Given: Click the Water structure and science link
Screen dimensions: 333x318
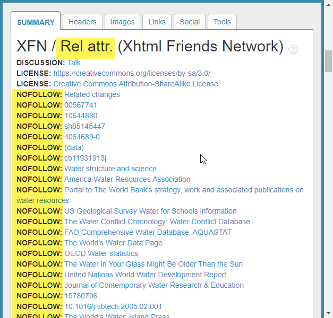Looking at the screenshot, I should [110, 169].
